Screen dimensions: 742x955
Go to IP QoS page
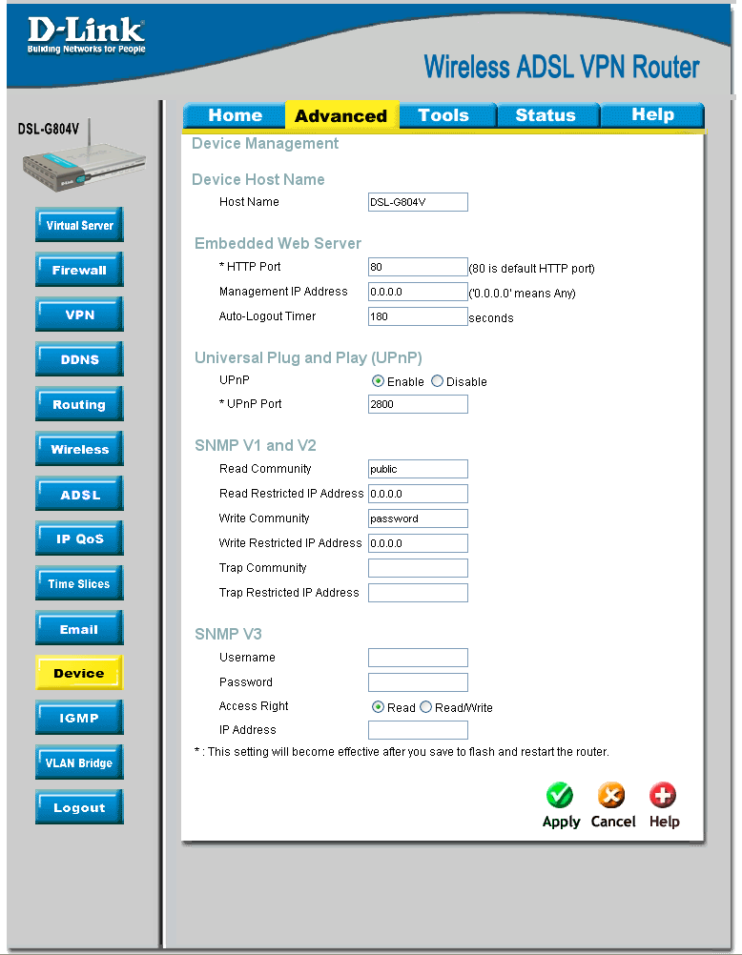(x=79, y=538)
